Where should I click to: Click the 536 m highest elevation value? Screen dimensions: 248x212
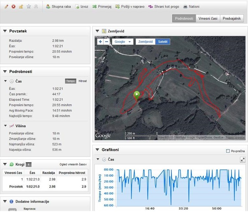click(57, 150)
